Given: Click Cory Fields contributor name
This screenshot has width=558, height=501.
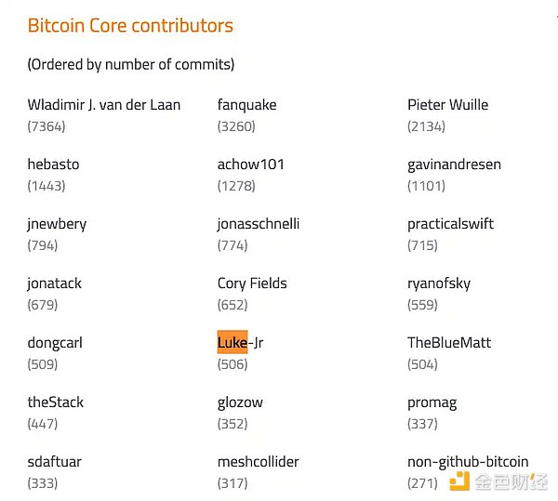Looking at the screenshot, I should pyautogui.click(x=252, y=283).
